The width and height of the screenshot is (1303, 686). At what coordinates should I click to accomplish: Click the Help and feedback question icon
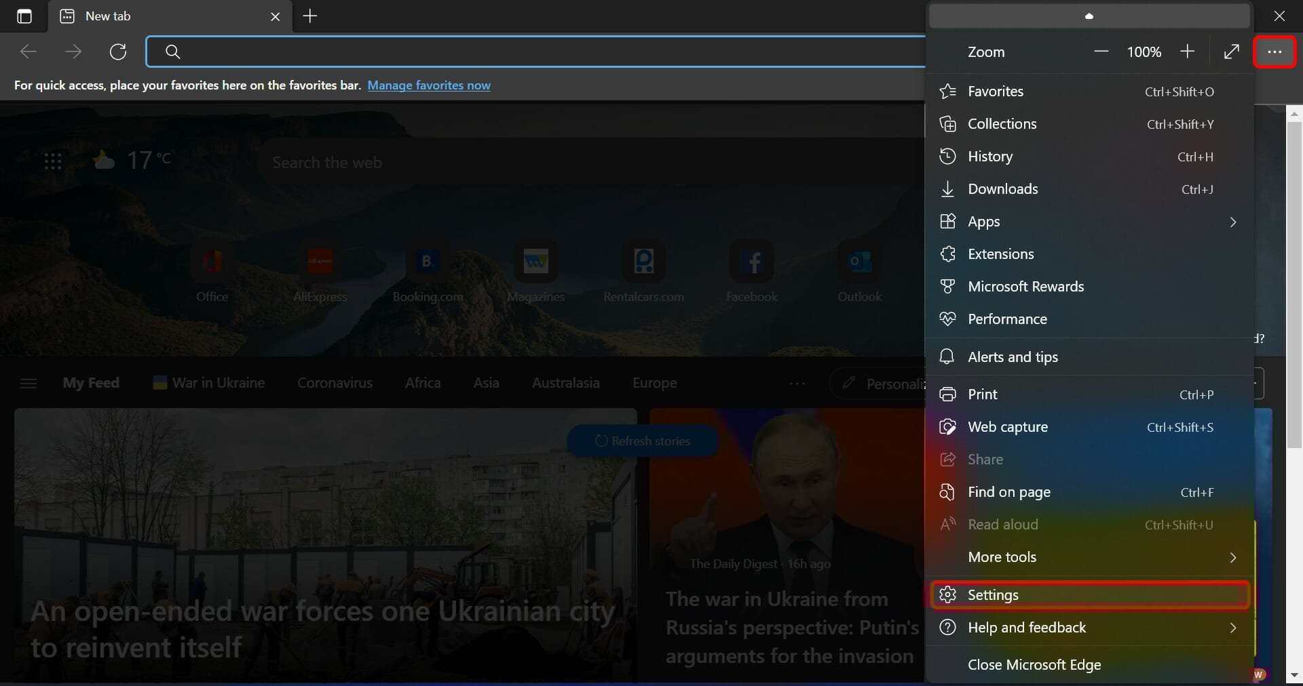[947, 628]
